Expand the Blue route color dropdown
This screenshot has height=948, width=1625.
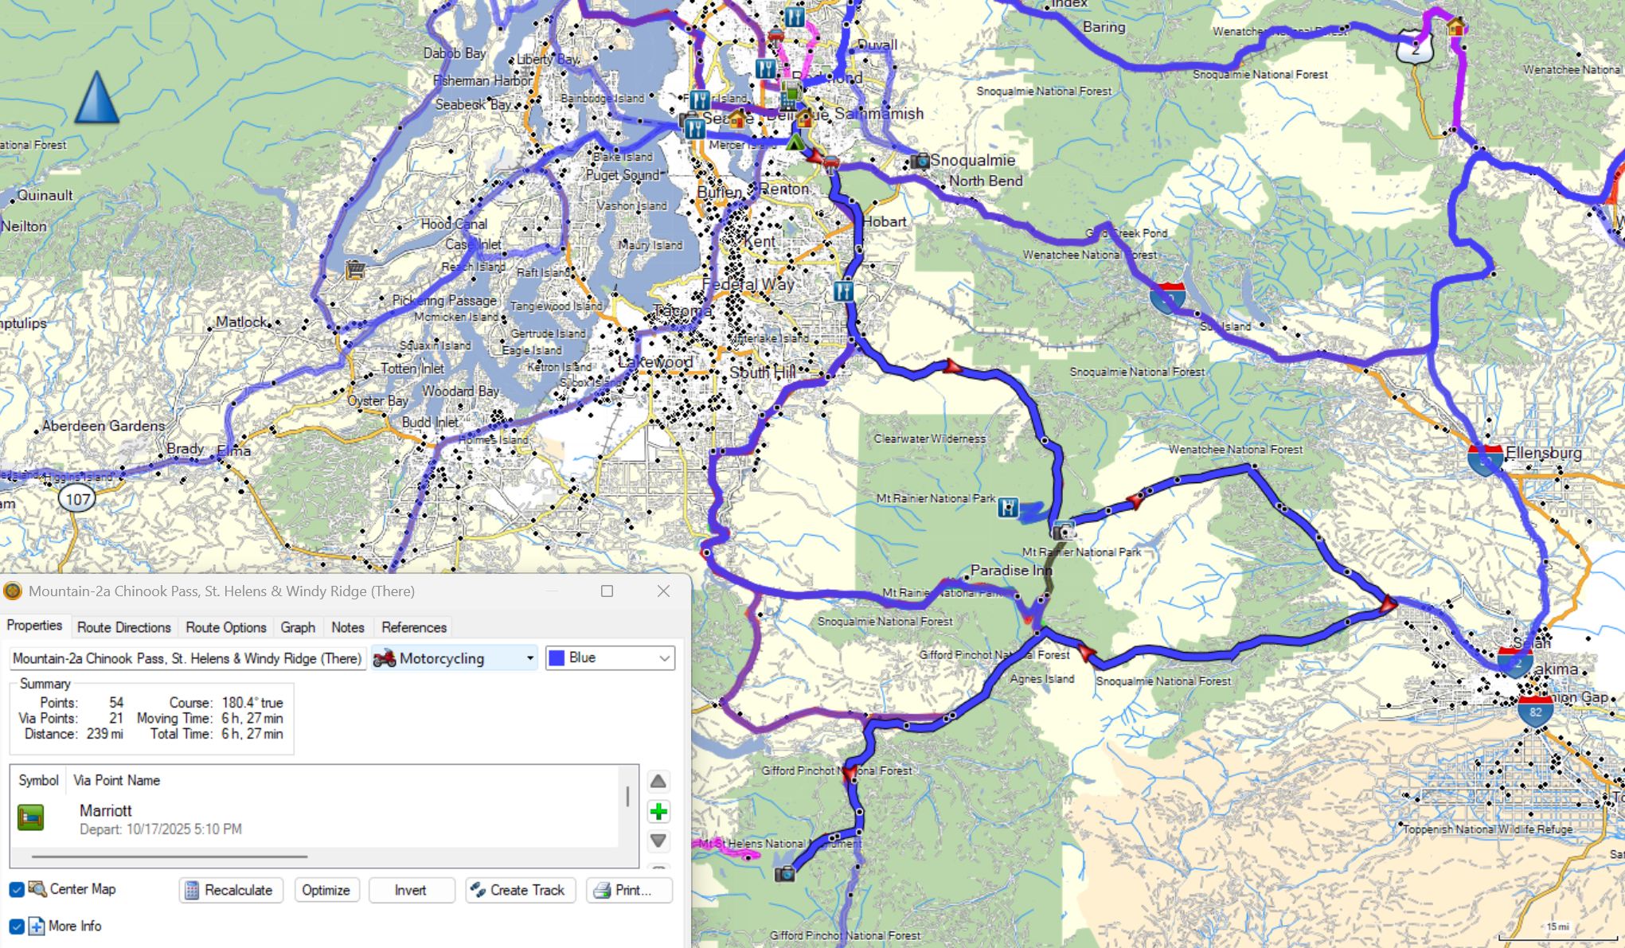[610, 658]
